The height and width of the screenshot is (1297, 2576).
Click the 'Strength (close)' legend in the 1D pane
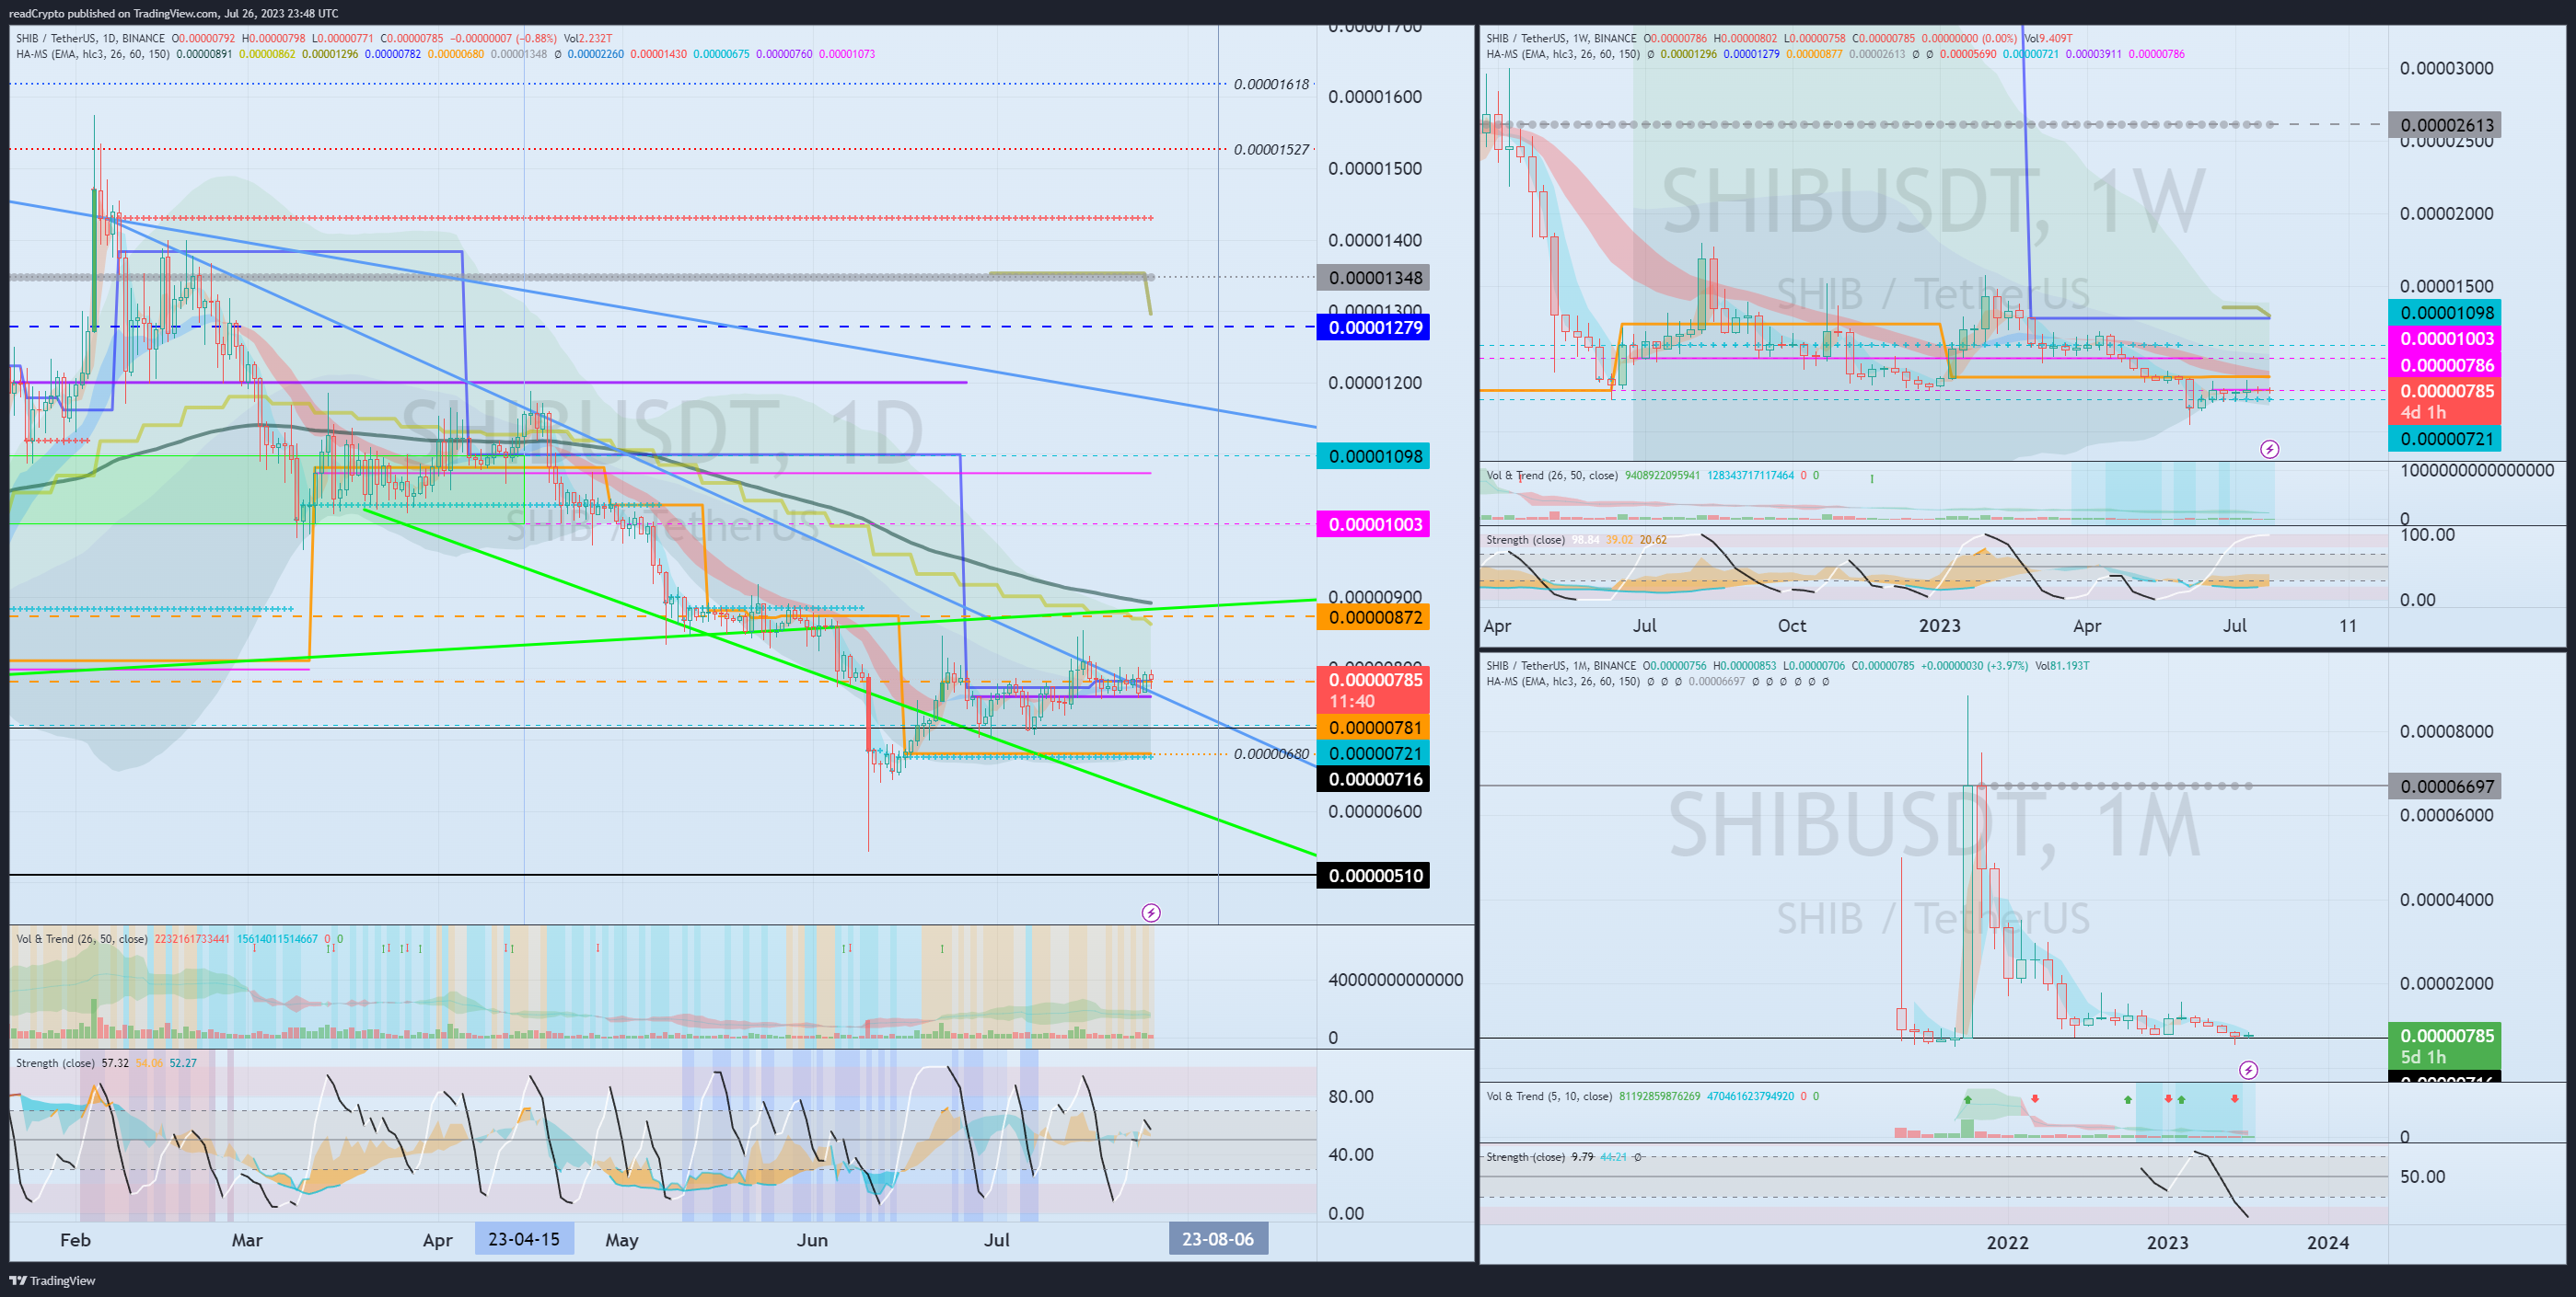pyautogui.click(x=55, y=1062)
